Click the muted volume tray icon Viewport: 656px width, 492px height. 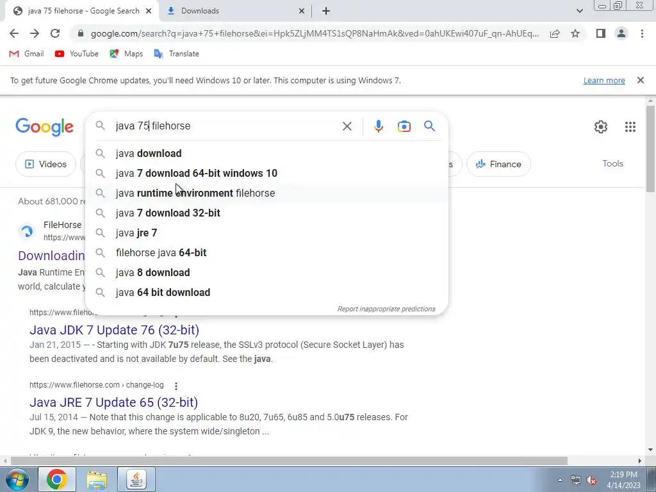click(591, 480)
